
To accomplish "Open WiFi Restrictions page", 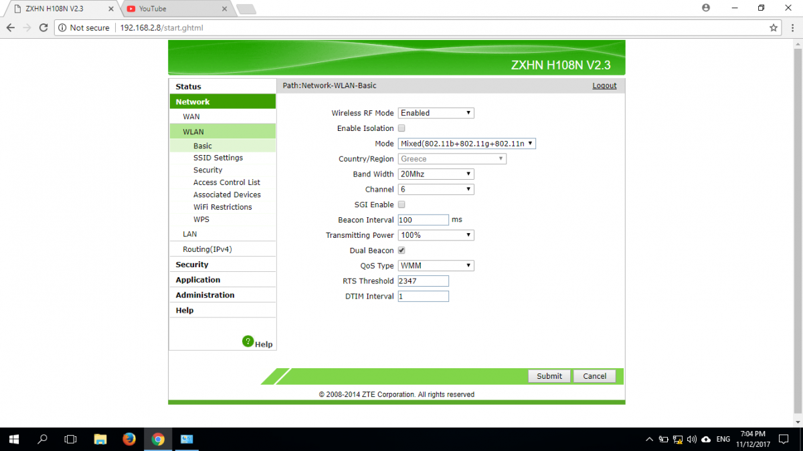I will pyautogui.click(x=222, y=207).
